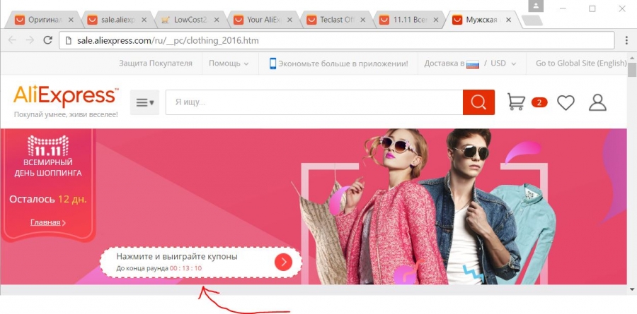Open the Chrome user profile icon
Image resolution: width=637 pixels, height=314 pixels.
tap(536, 6)
